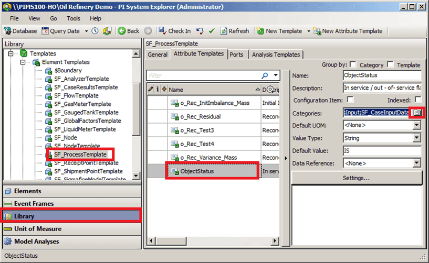429x263 pixels.
Task: Open the filter options dropdown arrow
Action: tap(276, 75)
